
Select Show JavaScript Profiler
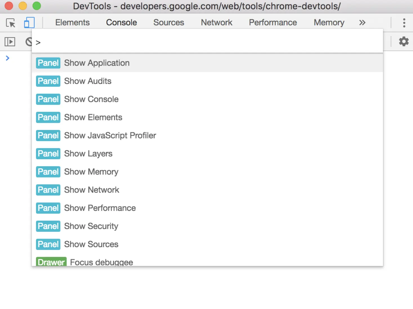coord(207,136)
